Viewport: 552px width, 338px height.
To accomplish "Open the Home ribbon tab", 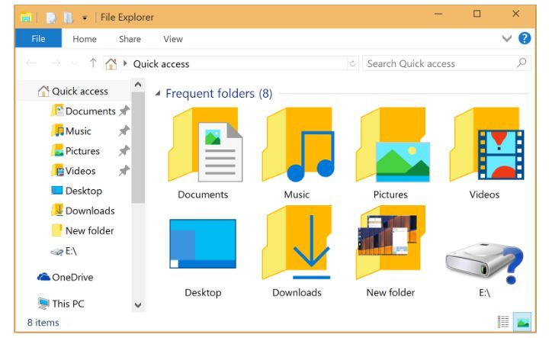I will tap(85, 39).
